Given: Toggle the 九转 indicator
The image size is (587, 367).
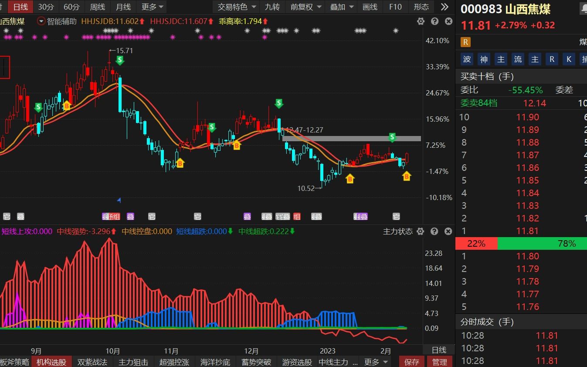Looking at the screenshot, I should click(x=272, y=7).
